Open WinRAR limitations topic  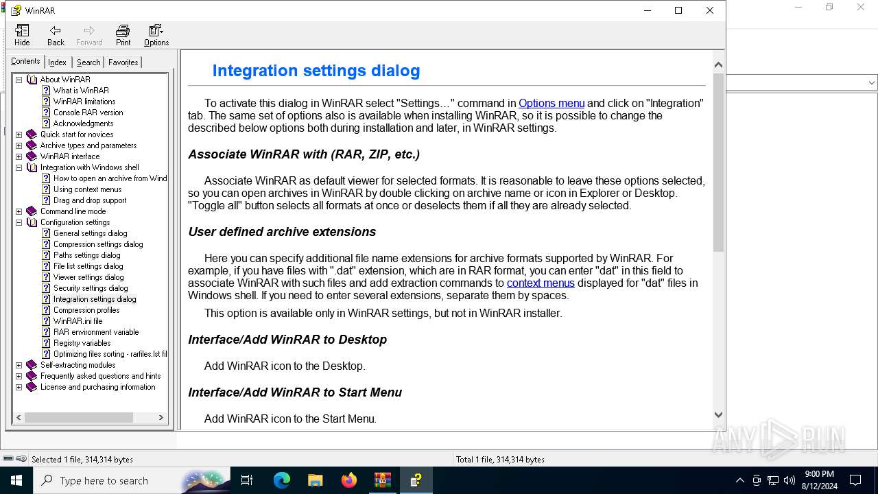(x=84, y=102)
